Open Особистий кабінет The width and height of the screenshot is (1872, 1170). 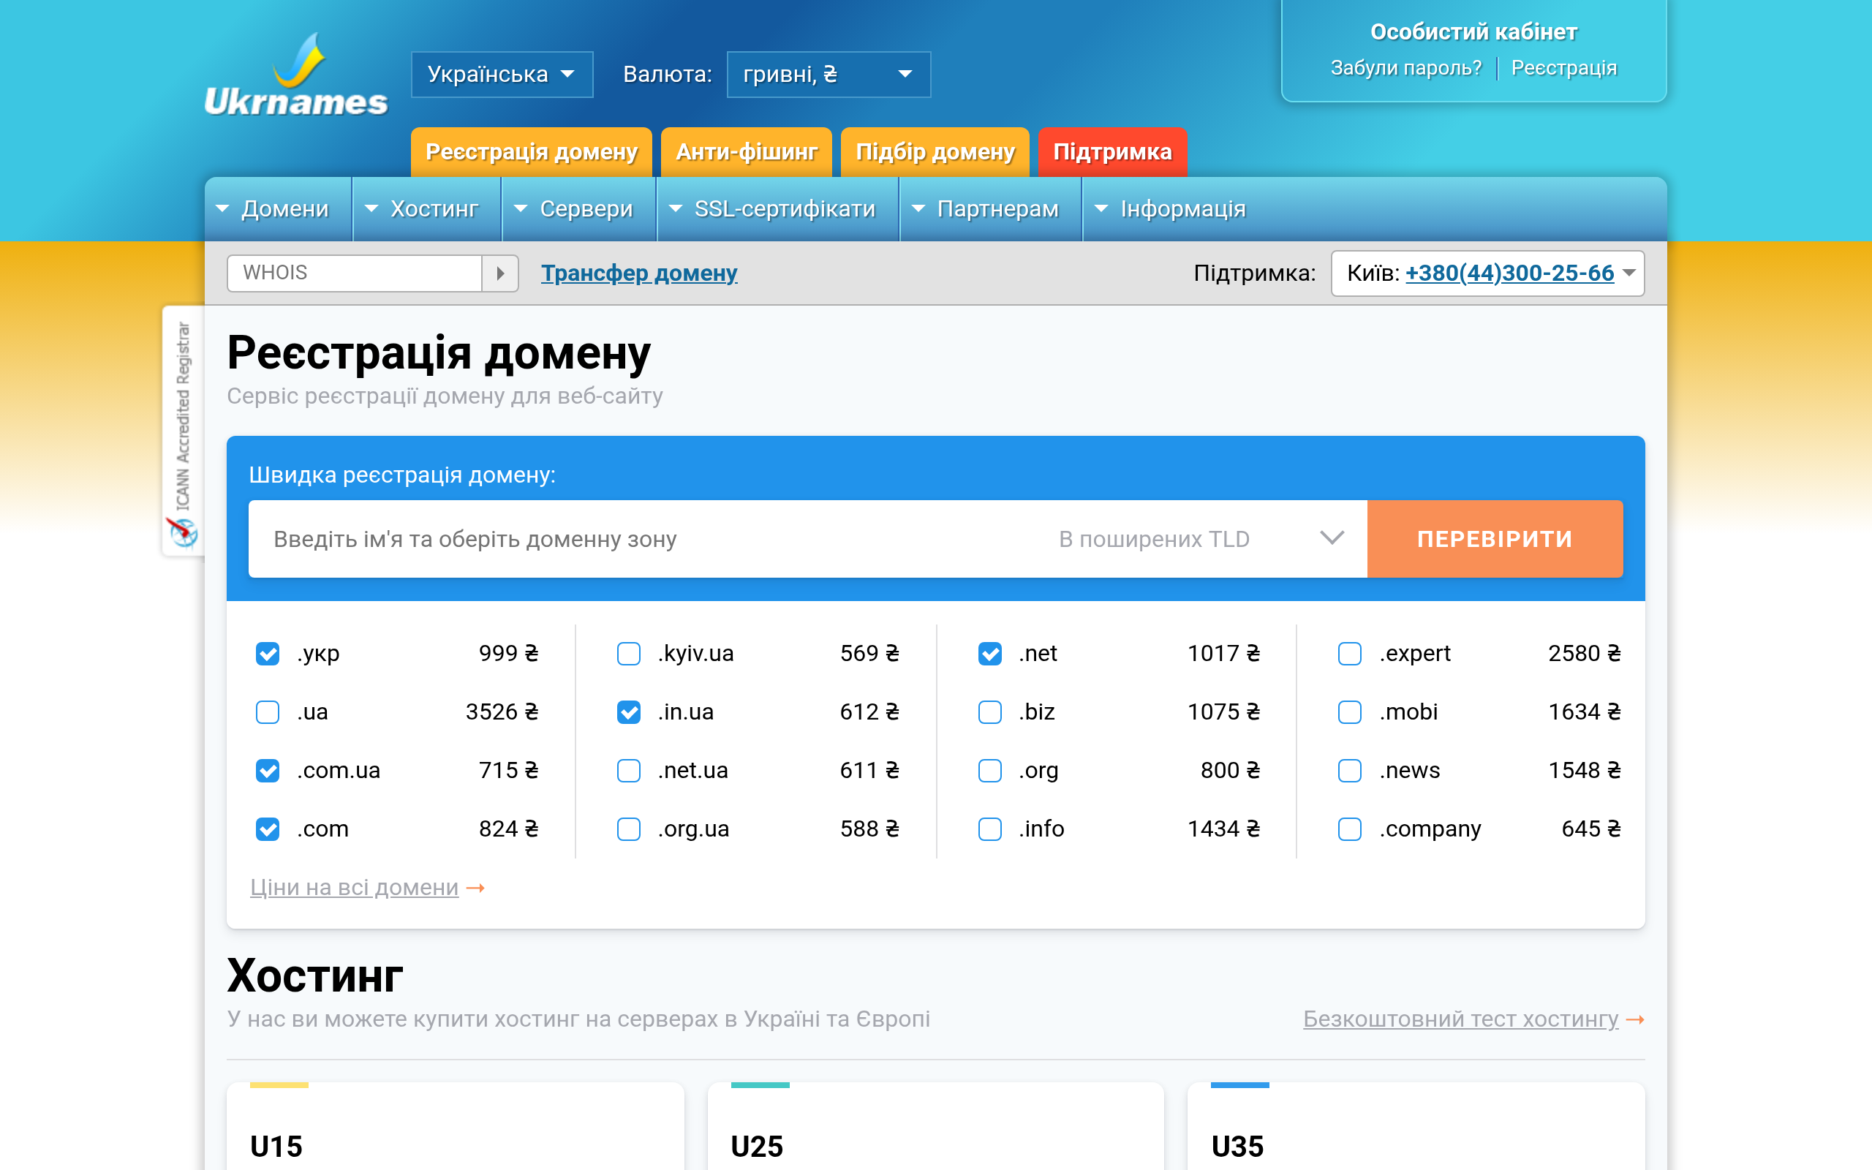tap(1473, 31)
